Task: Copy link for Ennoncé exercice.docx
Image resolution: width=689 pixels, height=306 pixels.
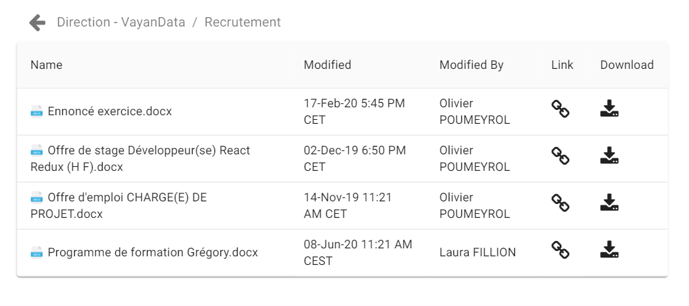Action: click(561, 109)
